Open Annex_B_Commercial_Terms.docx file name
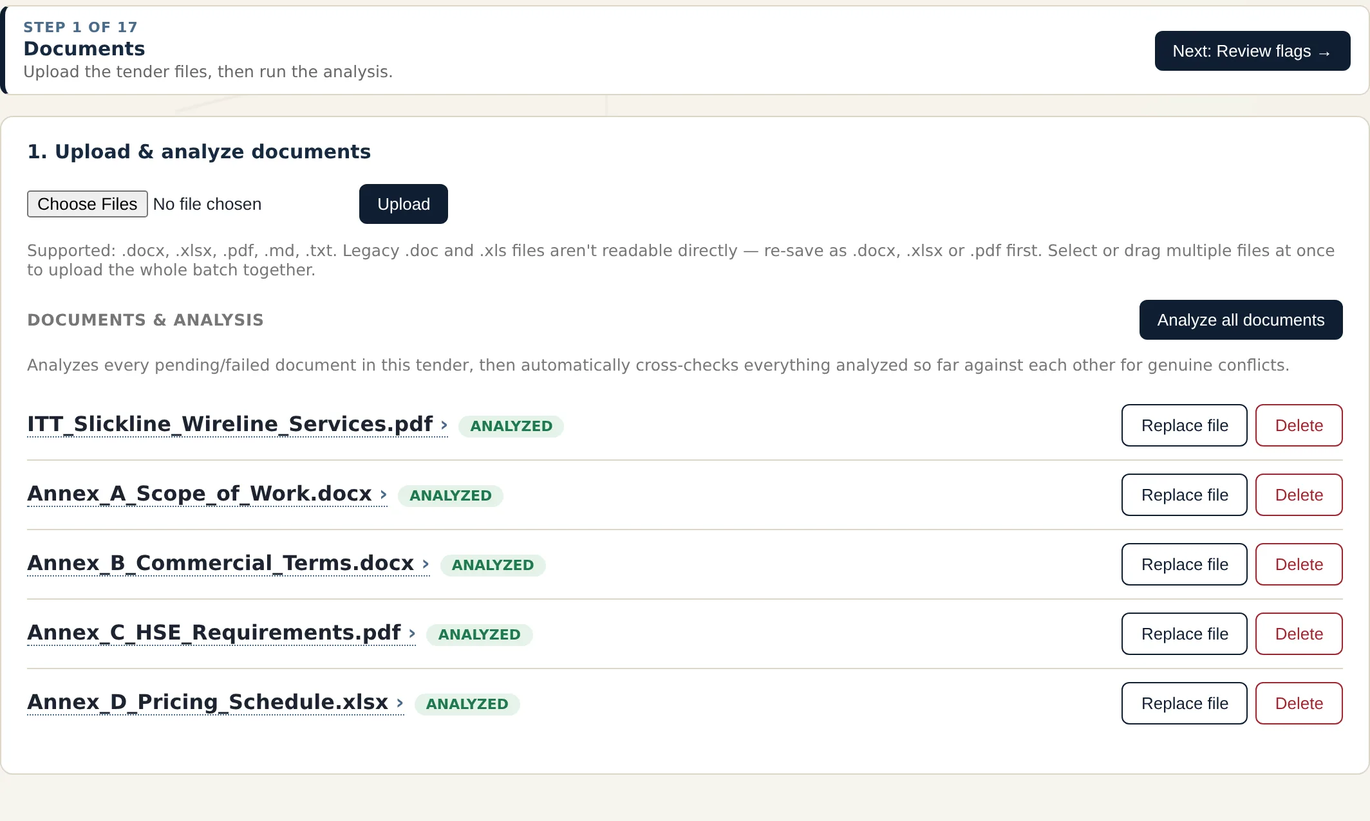Image resolution: width=1370 pixels, height=821 pixels. [221, 563]
